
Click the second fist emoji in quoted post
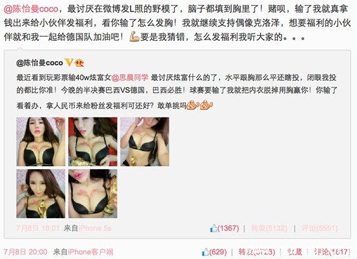coord(207,105)
